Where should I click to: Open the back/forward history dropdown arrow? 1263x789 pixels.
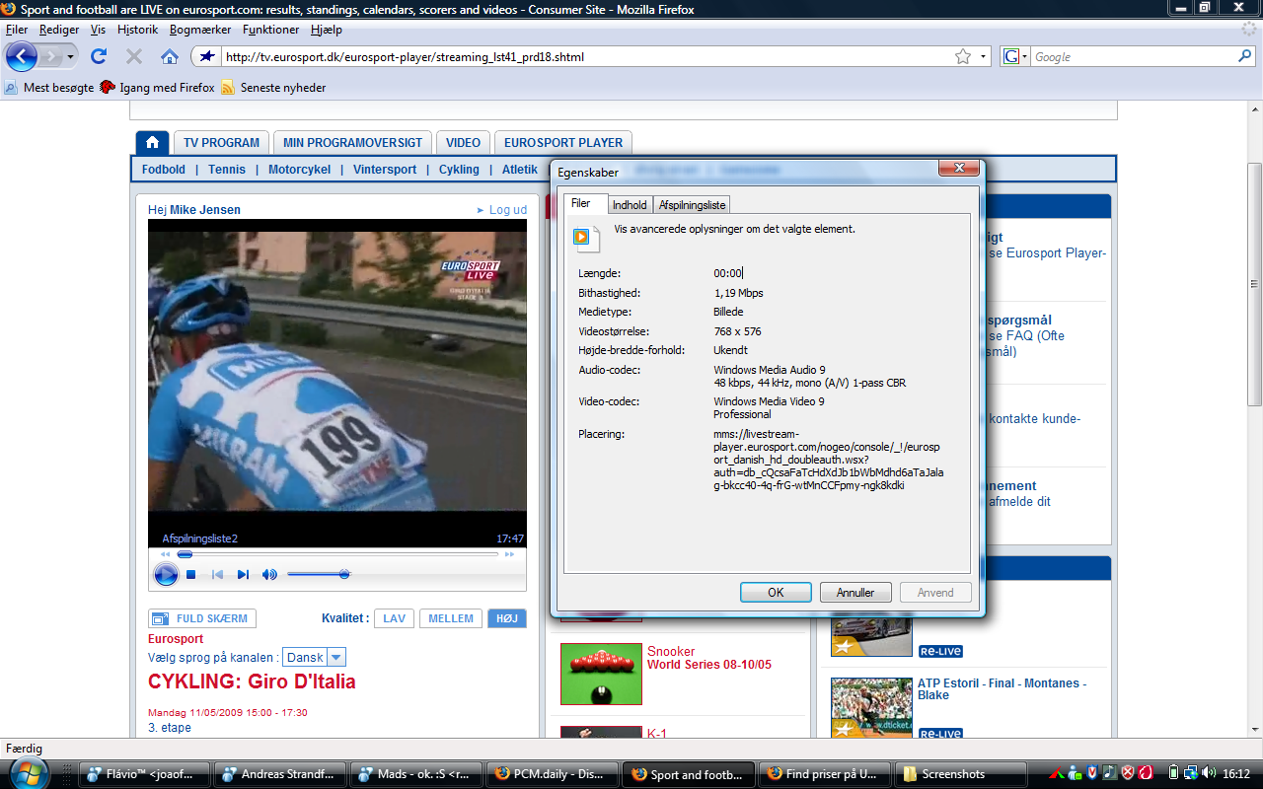click(x=71, y=57)
